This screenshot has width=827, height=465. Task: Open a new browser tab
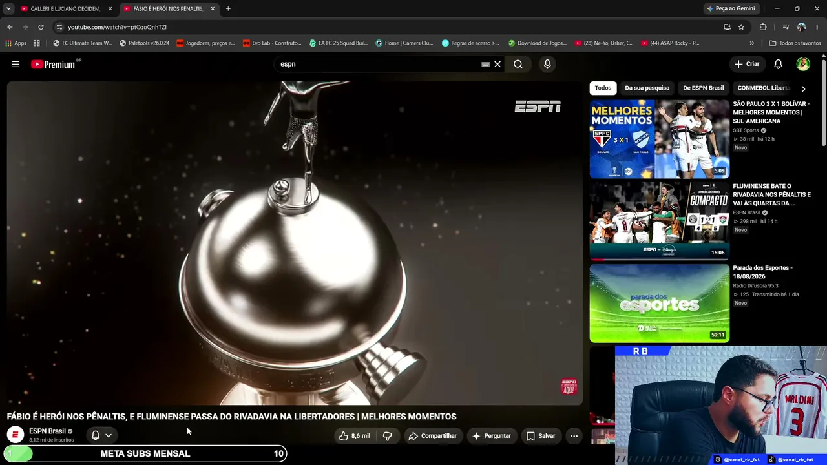228,8
